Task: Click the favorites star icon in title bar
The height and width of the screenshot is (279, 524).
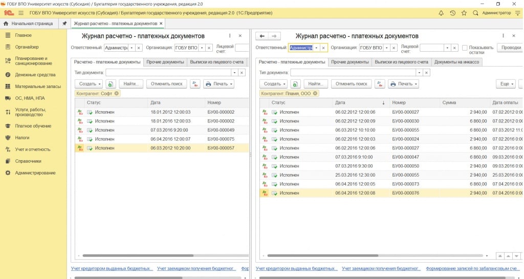Action: (464, 13)
